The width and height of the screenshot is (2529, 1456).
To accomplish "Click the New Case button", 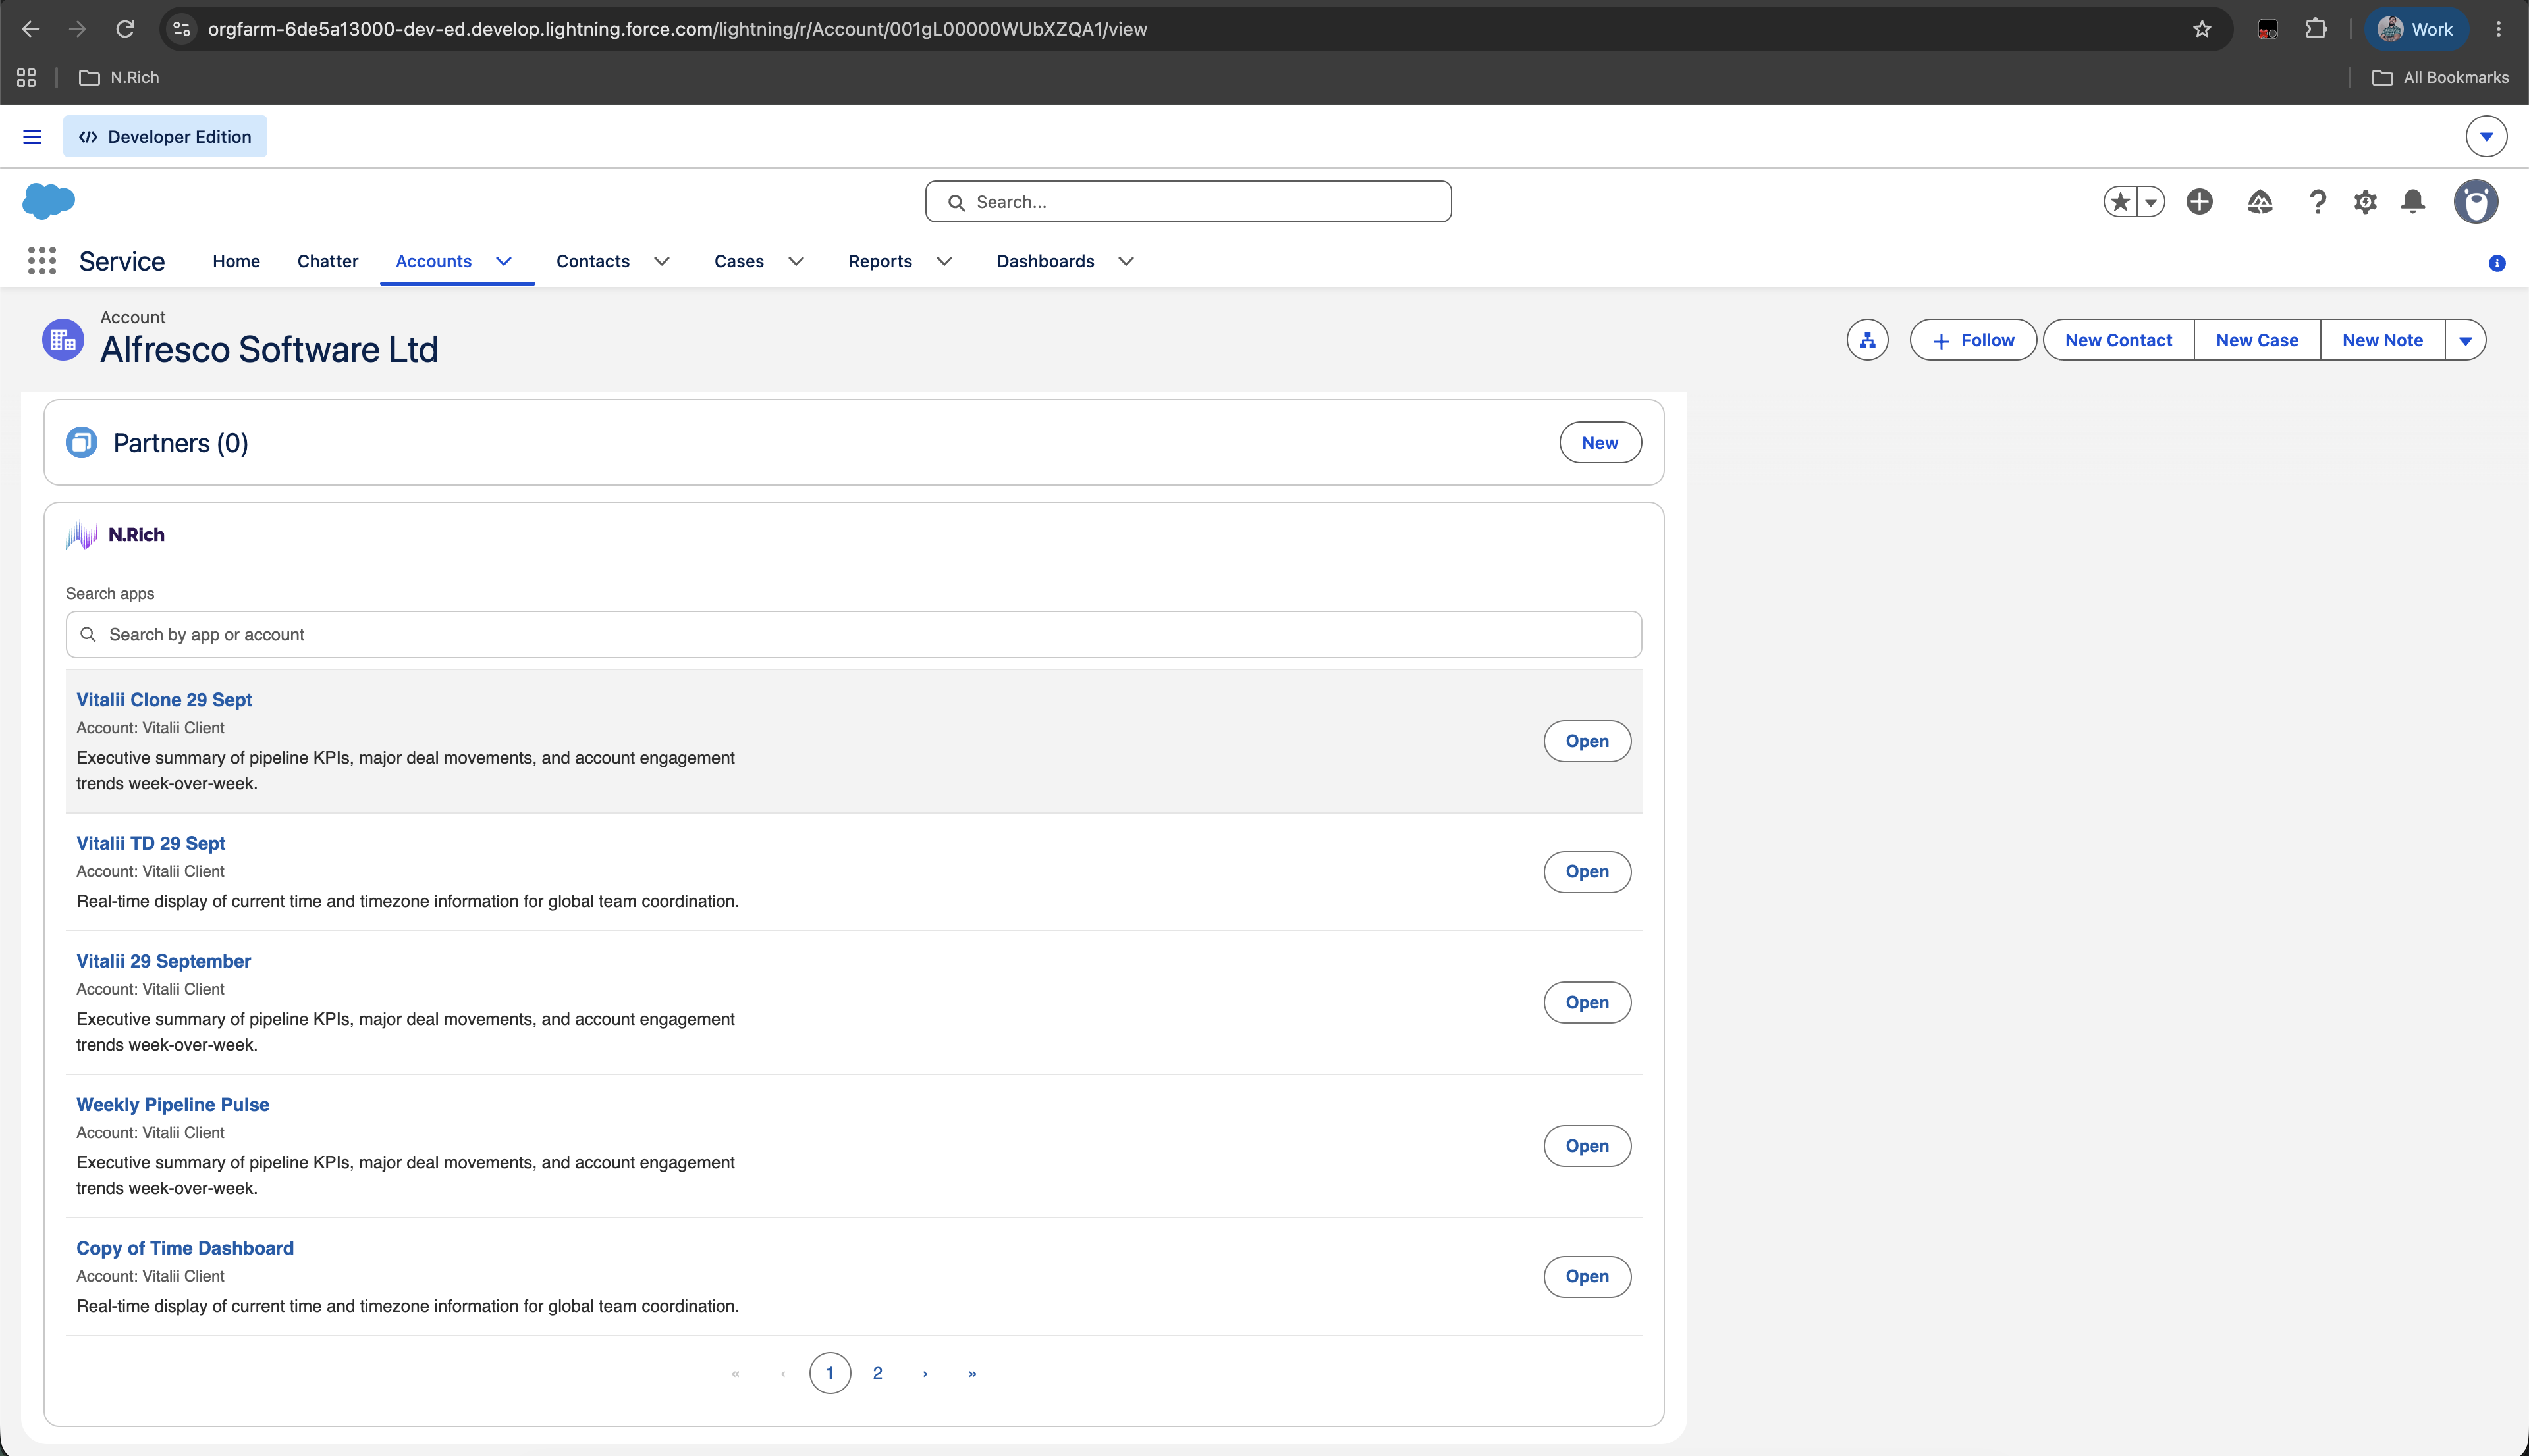I will tap(2257, 340).
